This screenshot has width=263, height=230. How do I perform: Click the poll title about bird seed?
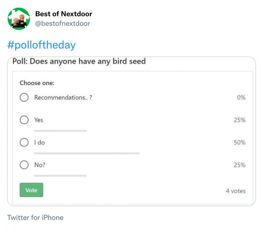(79, 61)
